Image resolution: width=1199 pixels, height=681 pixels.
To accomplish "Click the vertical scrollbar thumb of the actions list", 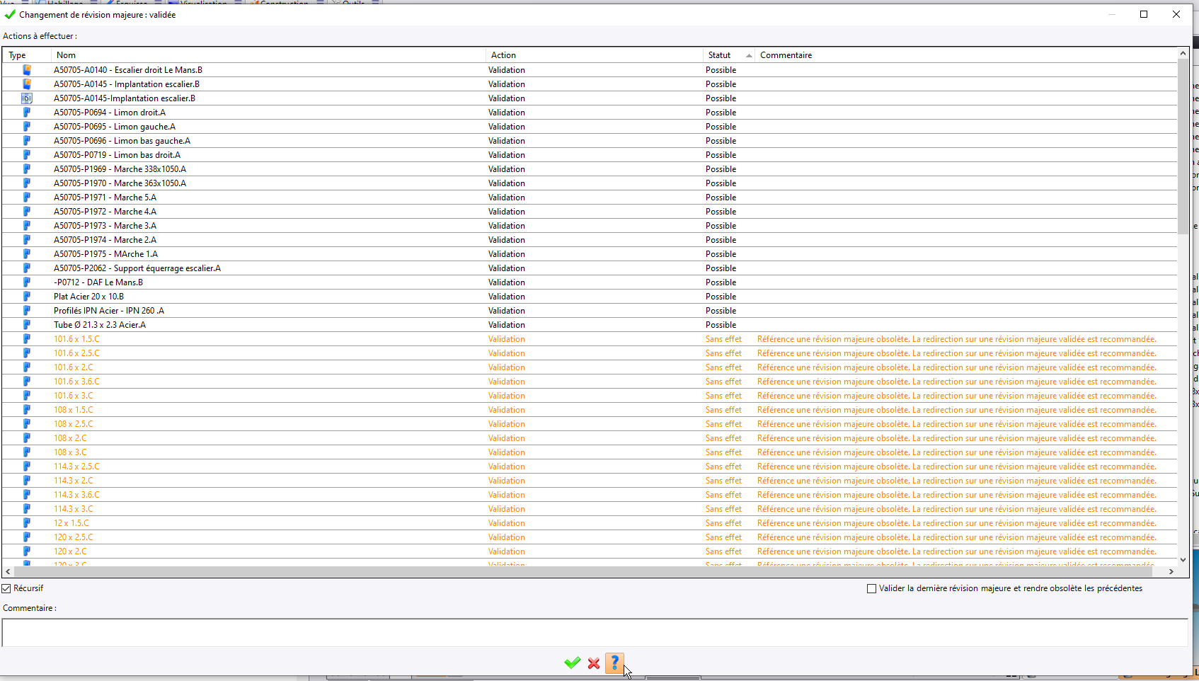I will tap(1183, 147).
